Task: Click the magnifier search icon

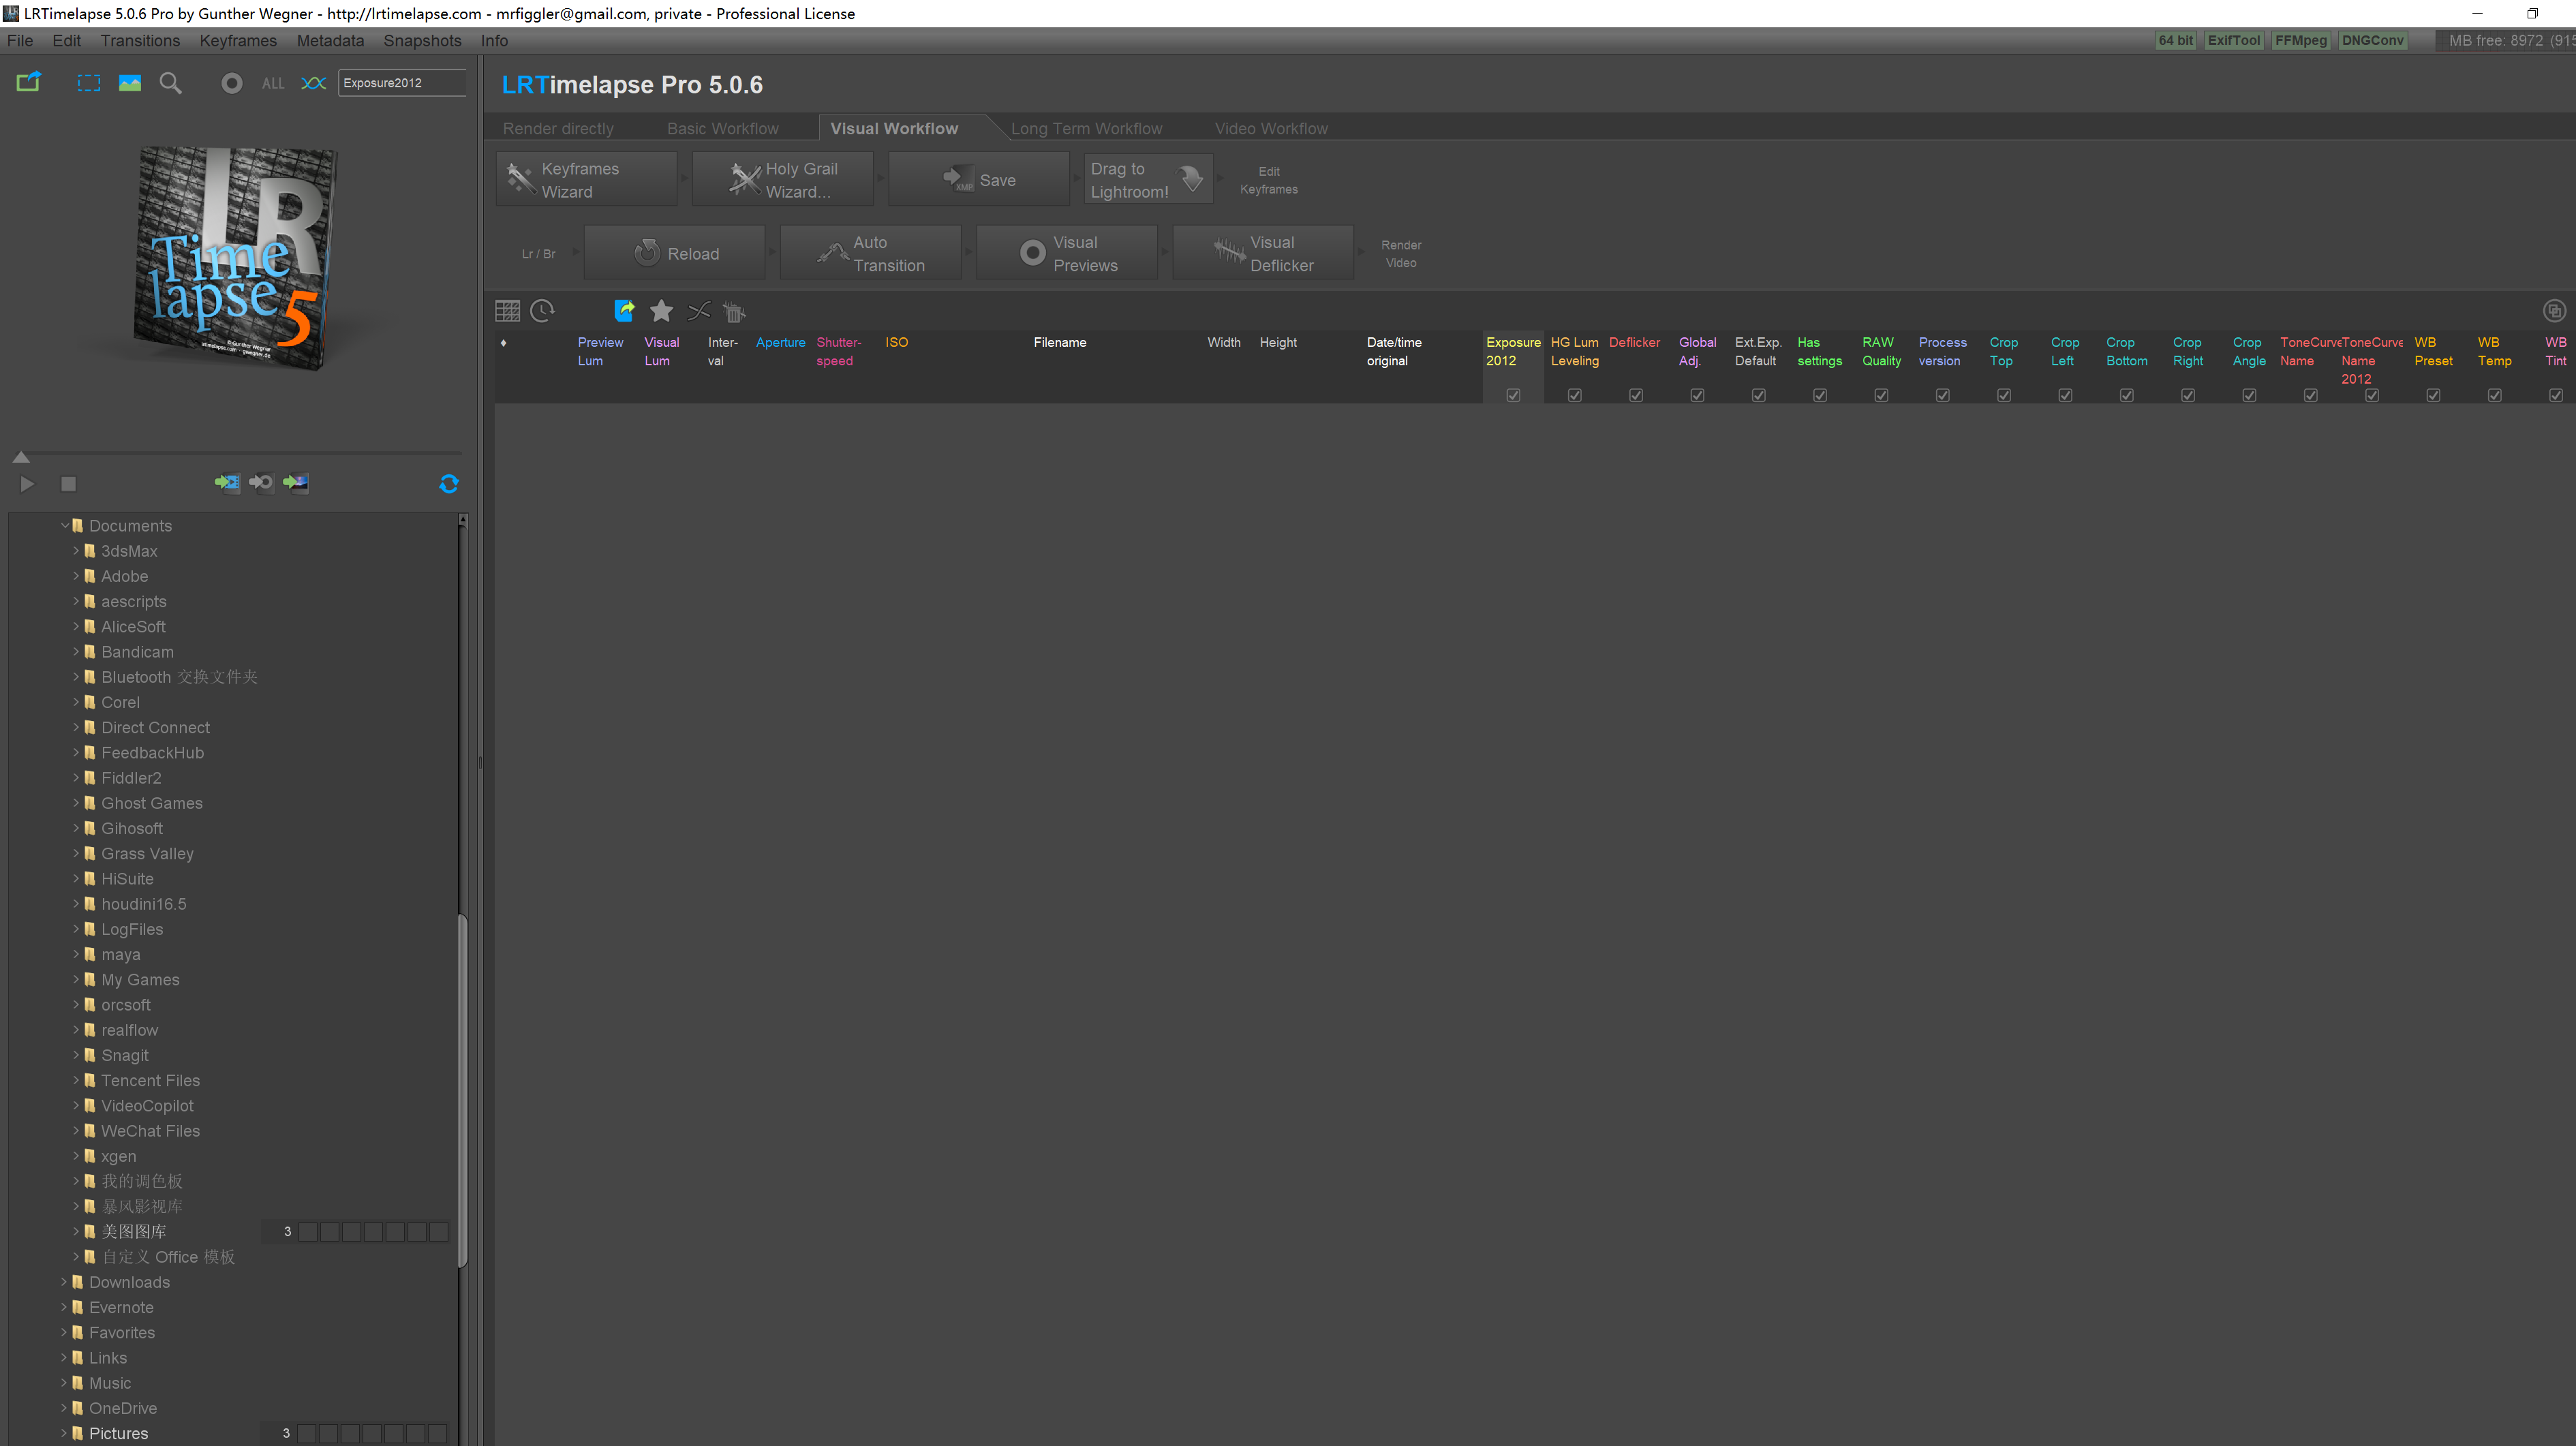Action: [x=171, y=83]
